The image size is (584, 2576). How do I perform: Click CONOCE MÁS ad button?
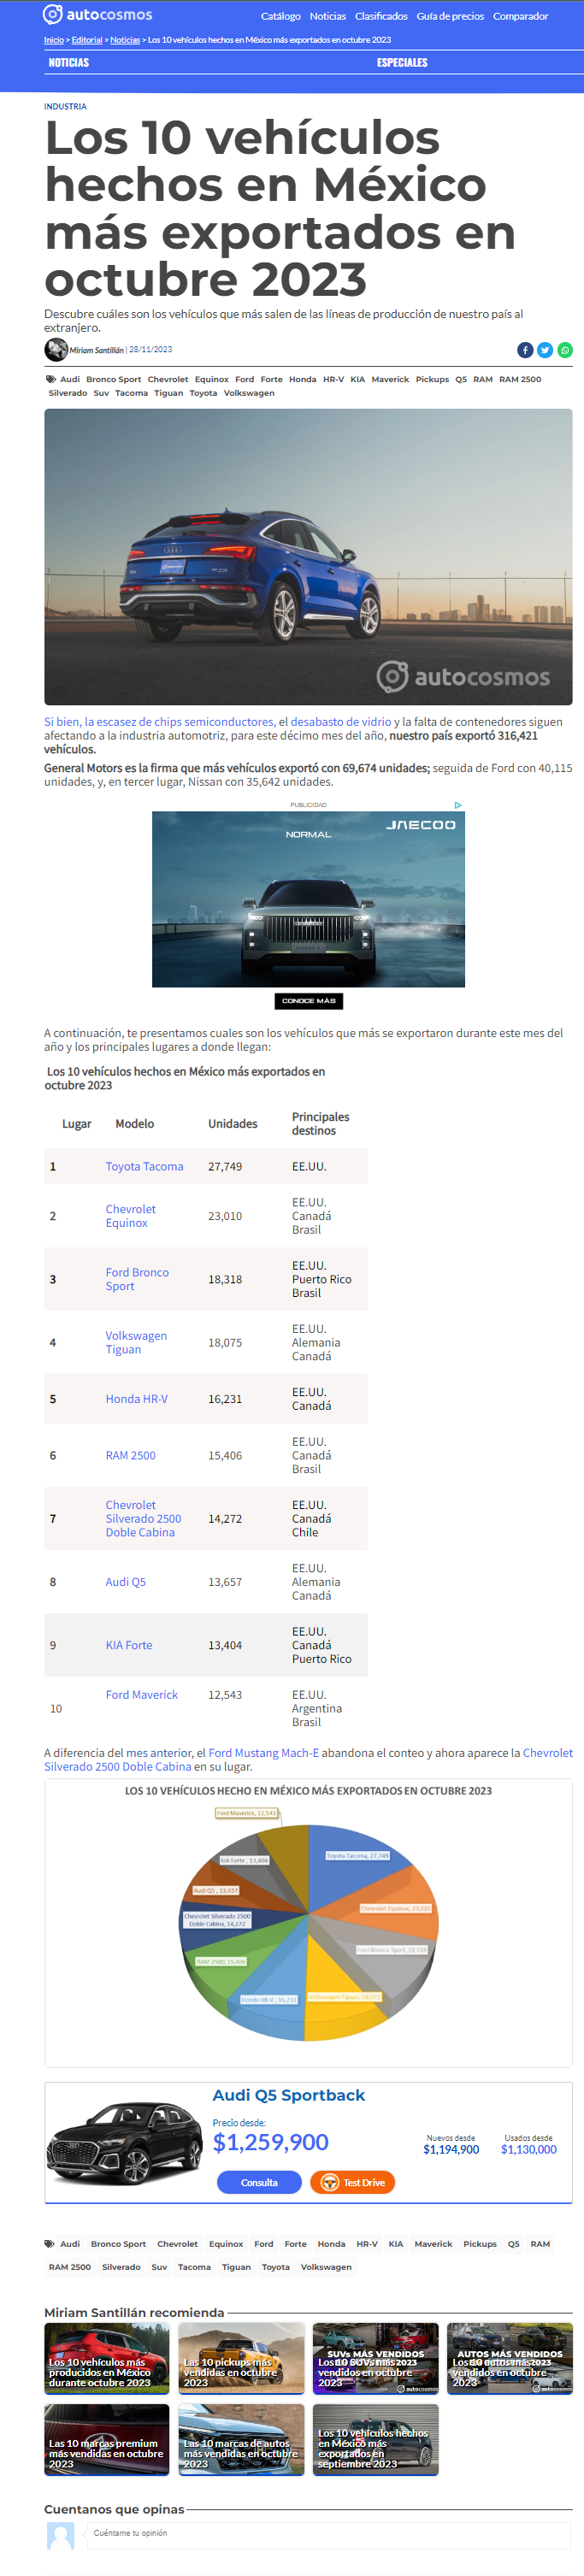[309, 1000]
